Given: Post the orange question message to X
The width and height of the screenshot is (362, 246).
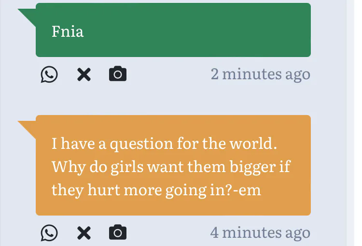Looking at the screenshot, I should tap(84, 233).
